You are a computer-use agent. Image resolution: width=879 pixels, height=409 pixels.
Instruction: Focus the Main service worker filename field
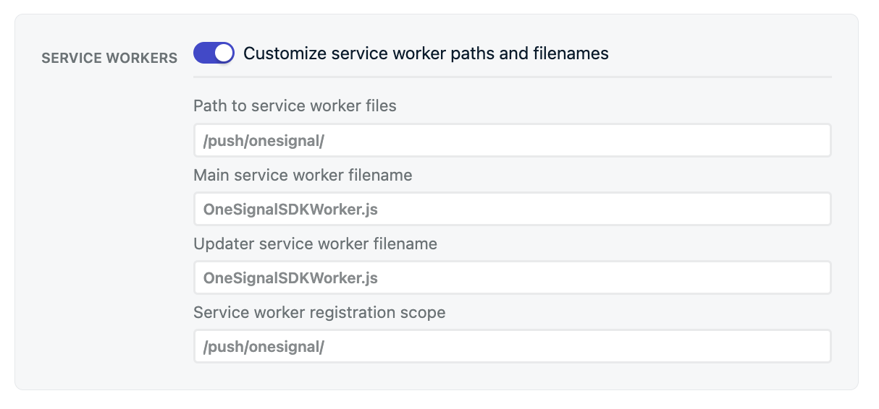[512, 209]
